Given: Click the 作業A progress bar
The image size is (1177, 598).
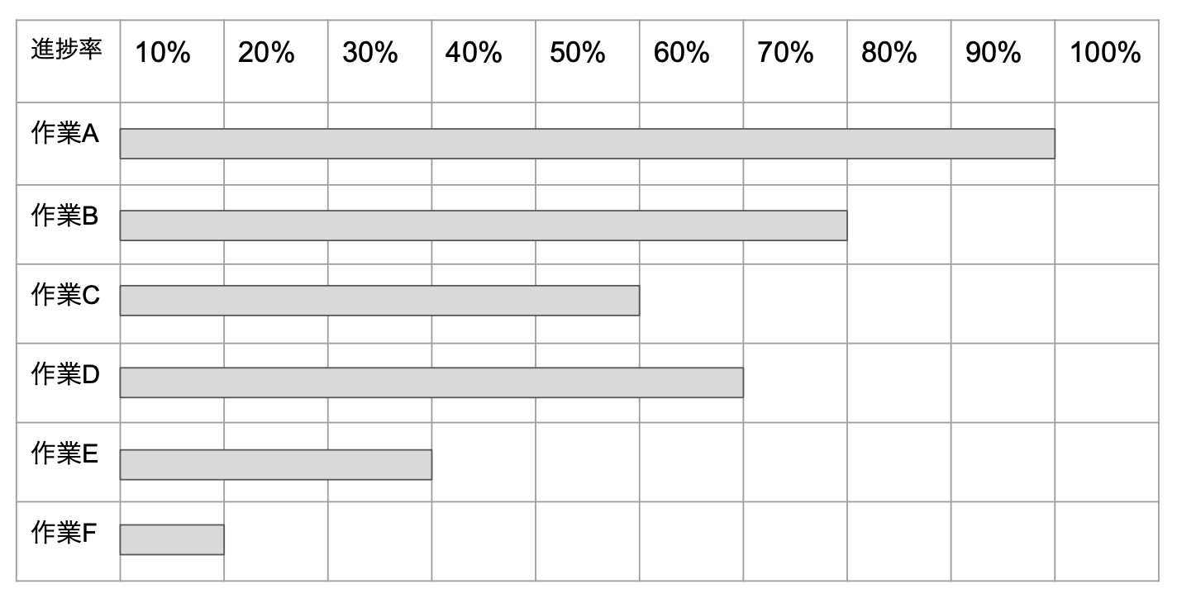Looking at the screenshot, I should tap(587, 144).
